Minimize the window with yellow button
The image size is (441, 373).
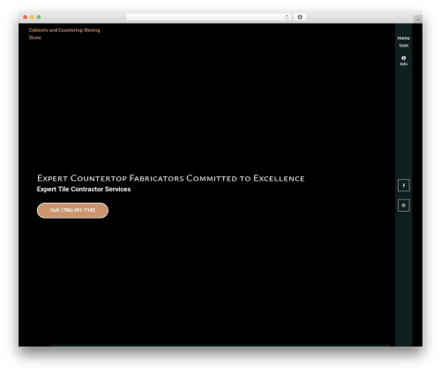coord(32,17)
